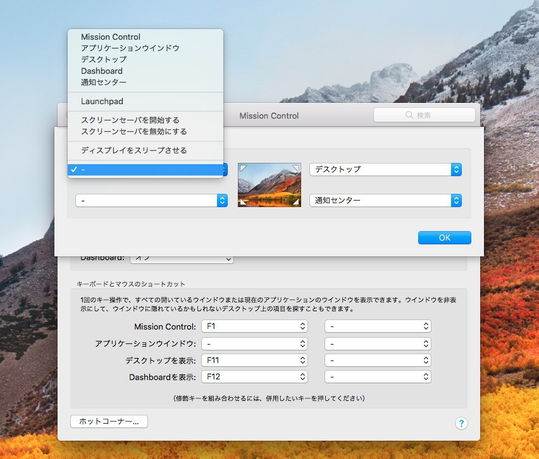Screen dimensions: 539x459
Task: Click the 修飾キーを組み合わせるには hint text
Action: pyautogui.click(x=269, y=398)
